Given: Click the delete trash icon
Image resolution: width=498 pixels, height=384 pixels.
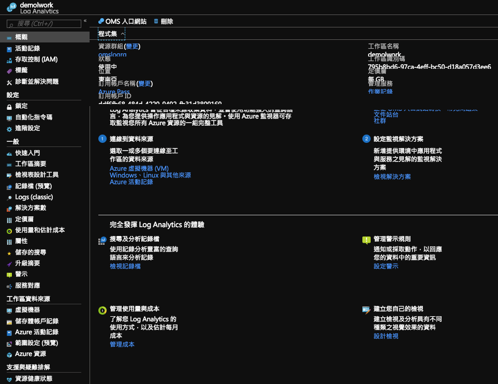Looking at the screenshot, I should pyautogui.click(x=156, y=21).
